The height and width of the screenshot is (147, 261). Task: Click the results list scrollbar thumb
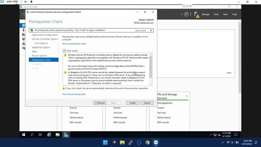(x=151, y=67)
